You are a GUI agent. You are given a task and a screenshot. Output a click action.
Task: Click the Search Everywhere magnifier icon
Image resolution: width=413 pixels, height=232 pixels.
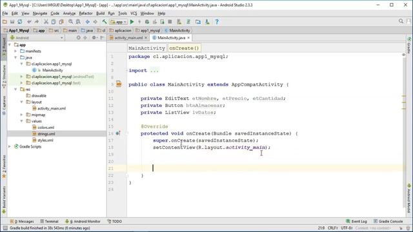click(401, 21)
